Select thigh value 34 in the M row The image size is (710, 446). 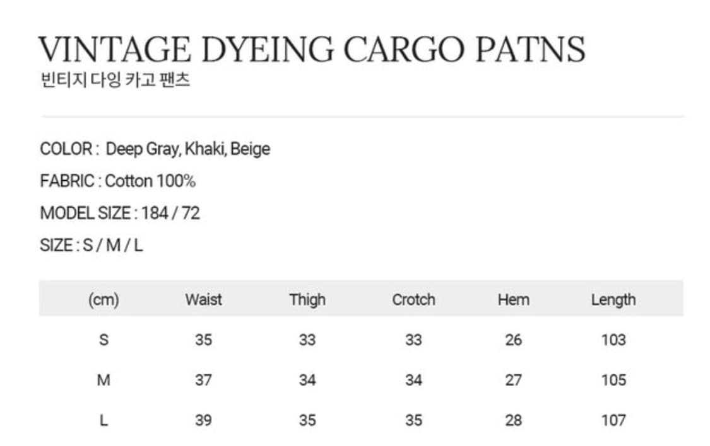click(307, 380)
